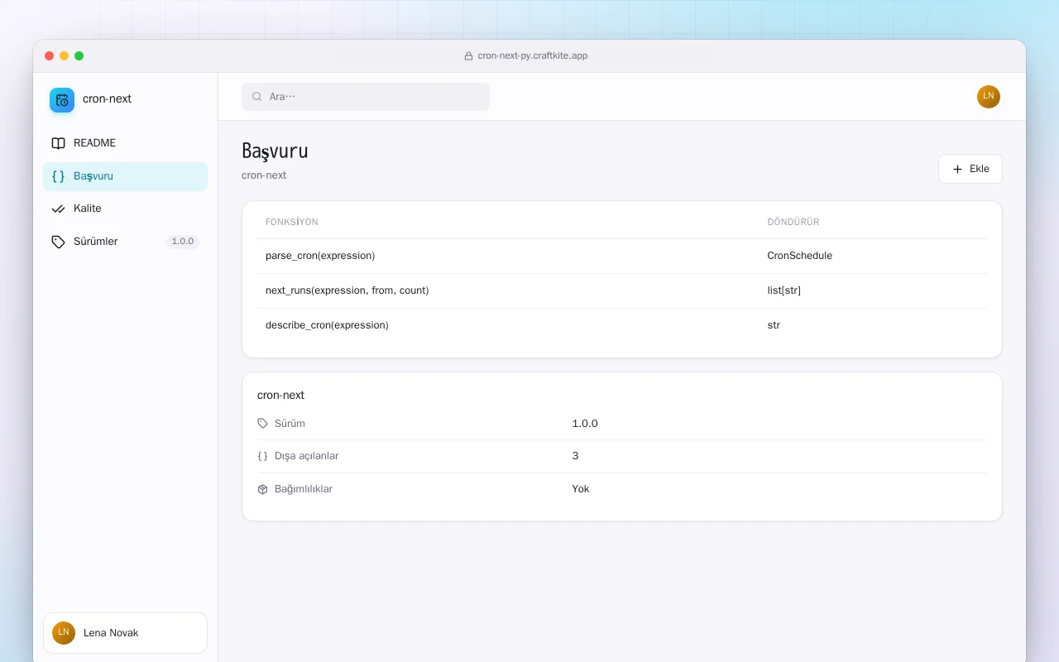
Task: Open the Lena Novak account card
Action: tap(125, 633)
